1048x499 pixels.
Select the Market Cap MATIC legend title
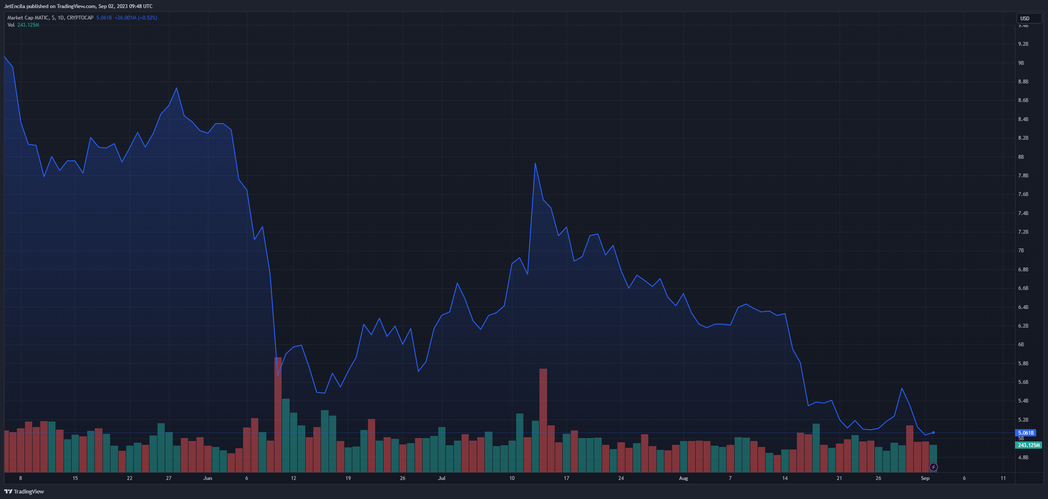click(50, 18)
